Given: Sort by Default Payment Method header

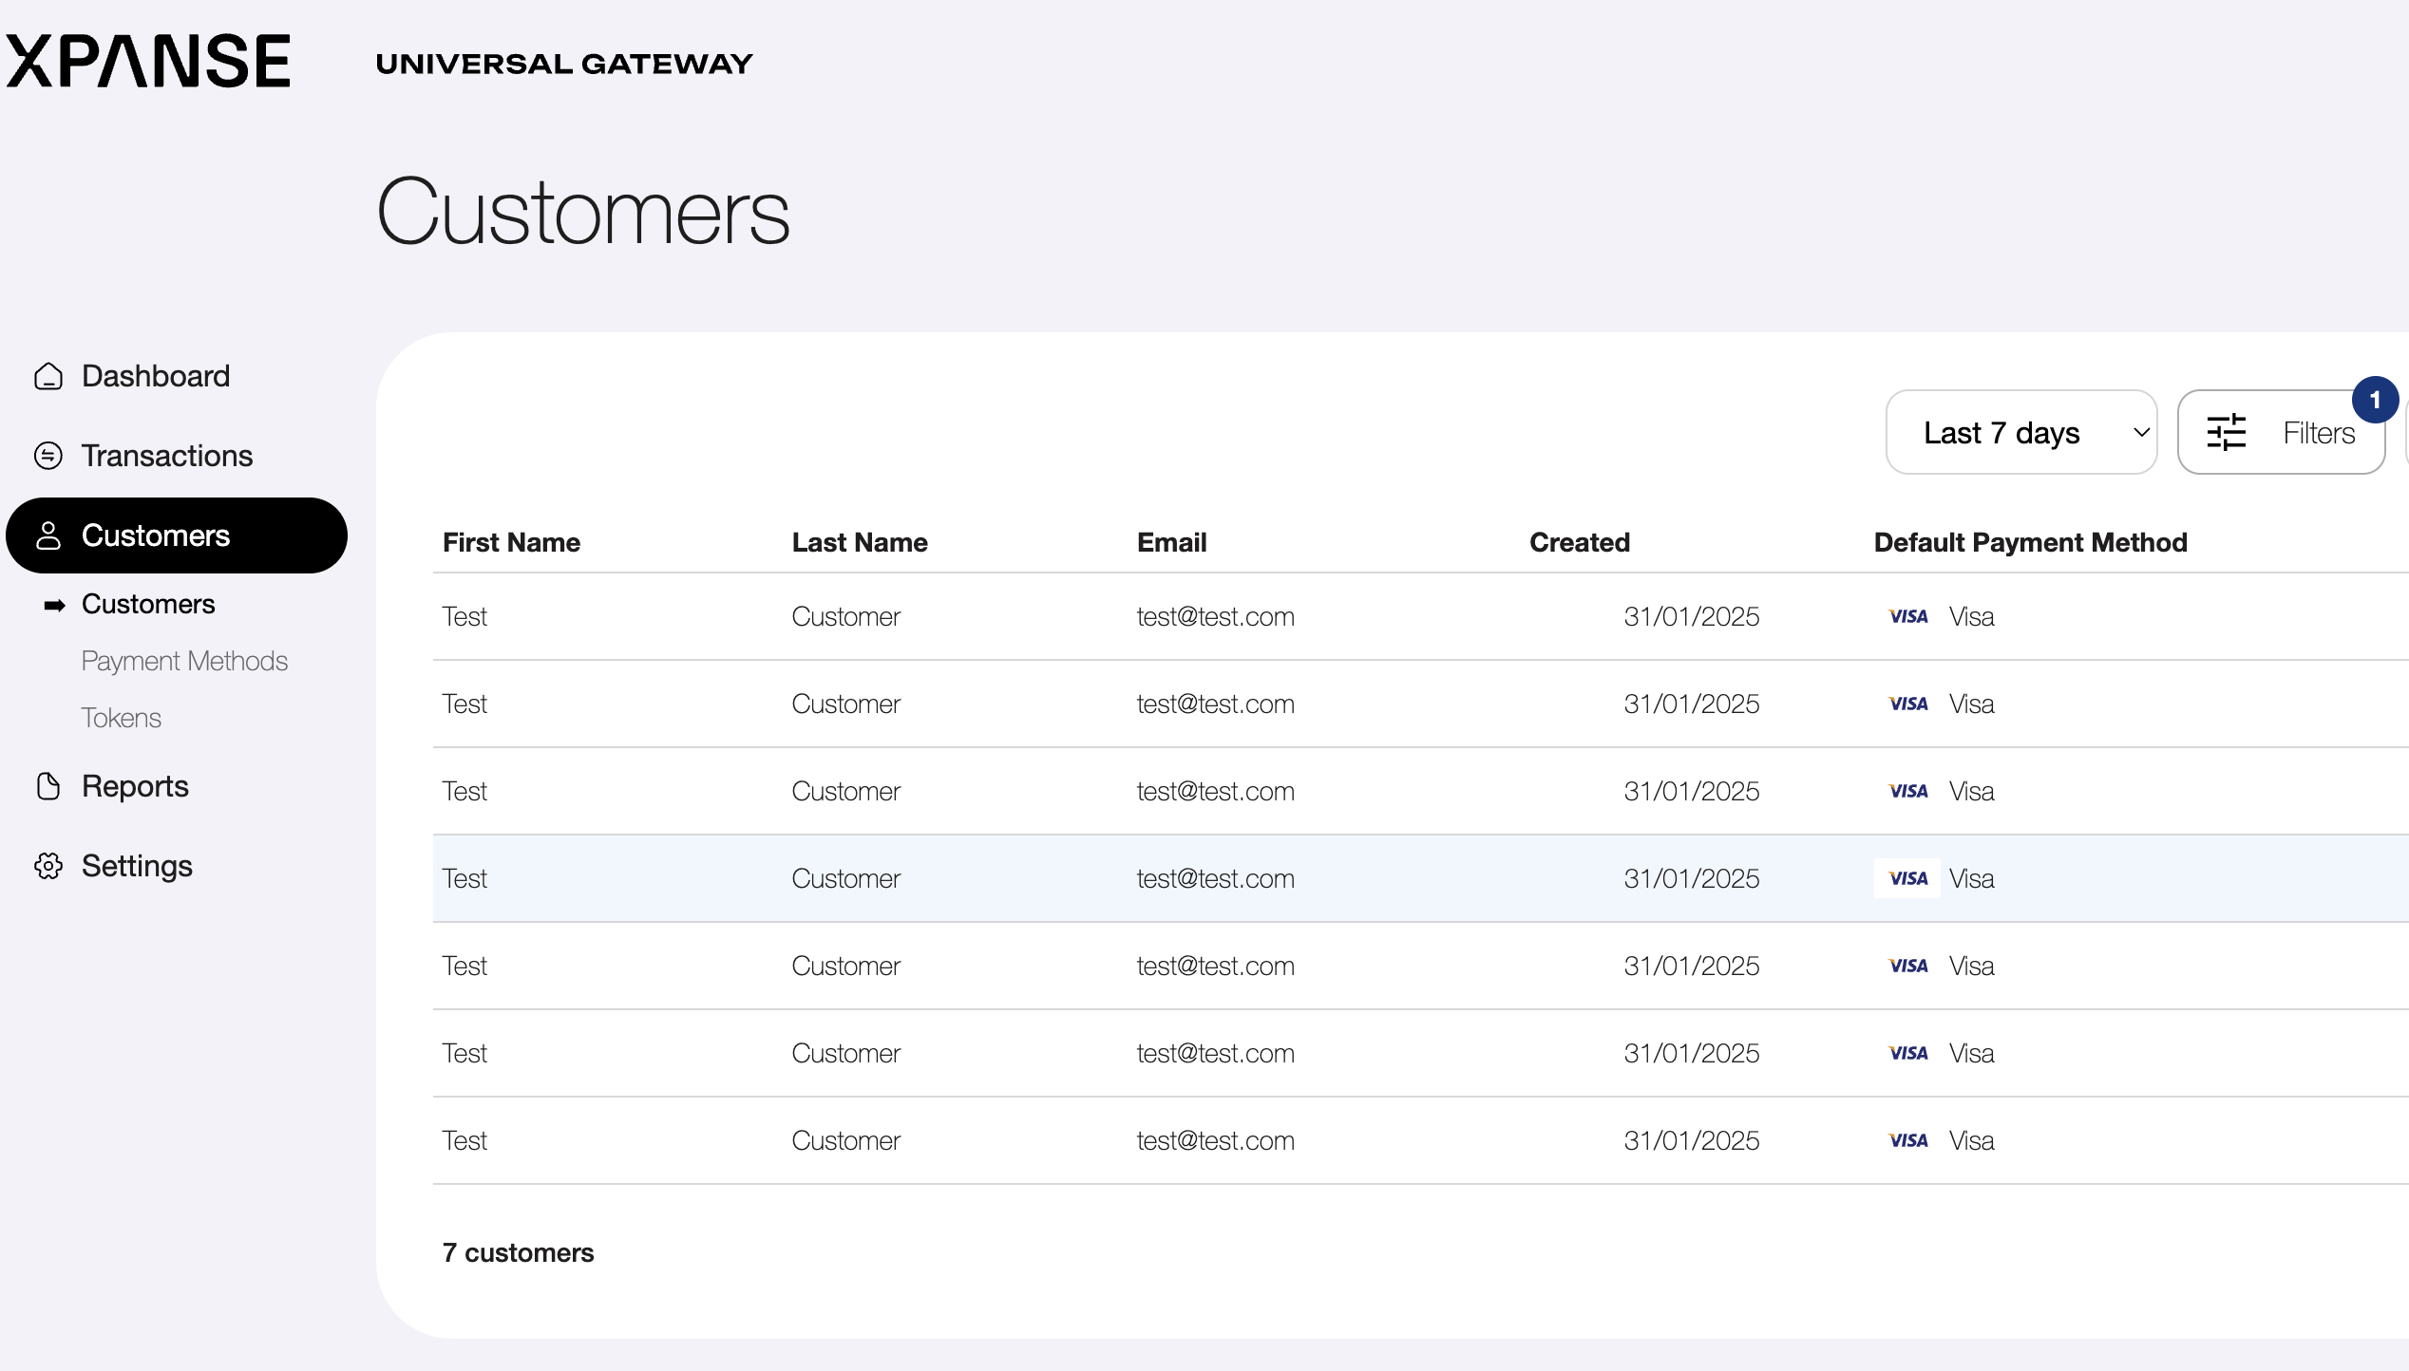Looking at the screenshot, I should coord(2031,543).
